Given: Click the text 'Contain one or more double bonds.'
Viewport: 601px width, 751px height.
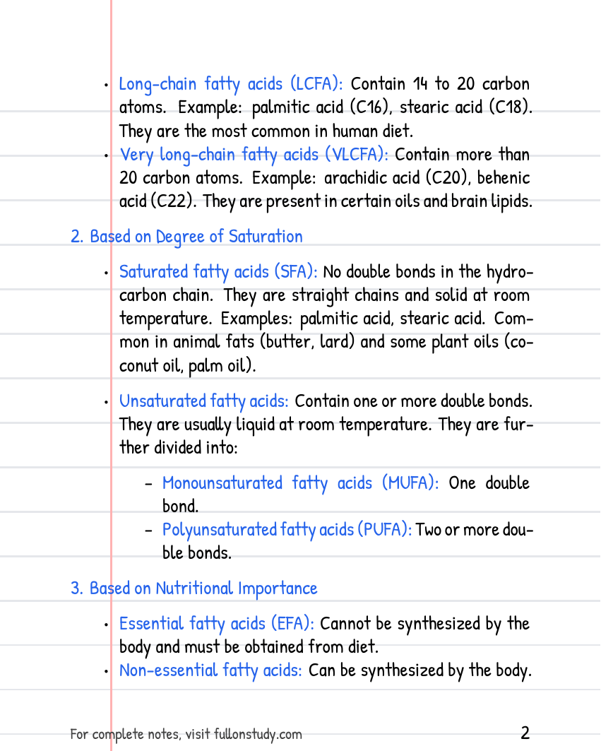Looking at the screenshot, I should 414,401.
